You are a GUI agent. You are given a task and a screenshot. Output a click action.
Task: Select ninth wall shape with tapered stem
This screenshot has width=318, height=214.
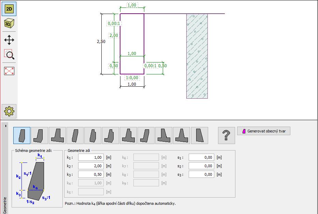[x=164, y=135]
